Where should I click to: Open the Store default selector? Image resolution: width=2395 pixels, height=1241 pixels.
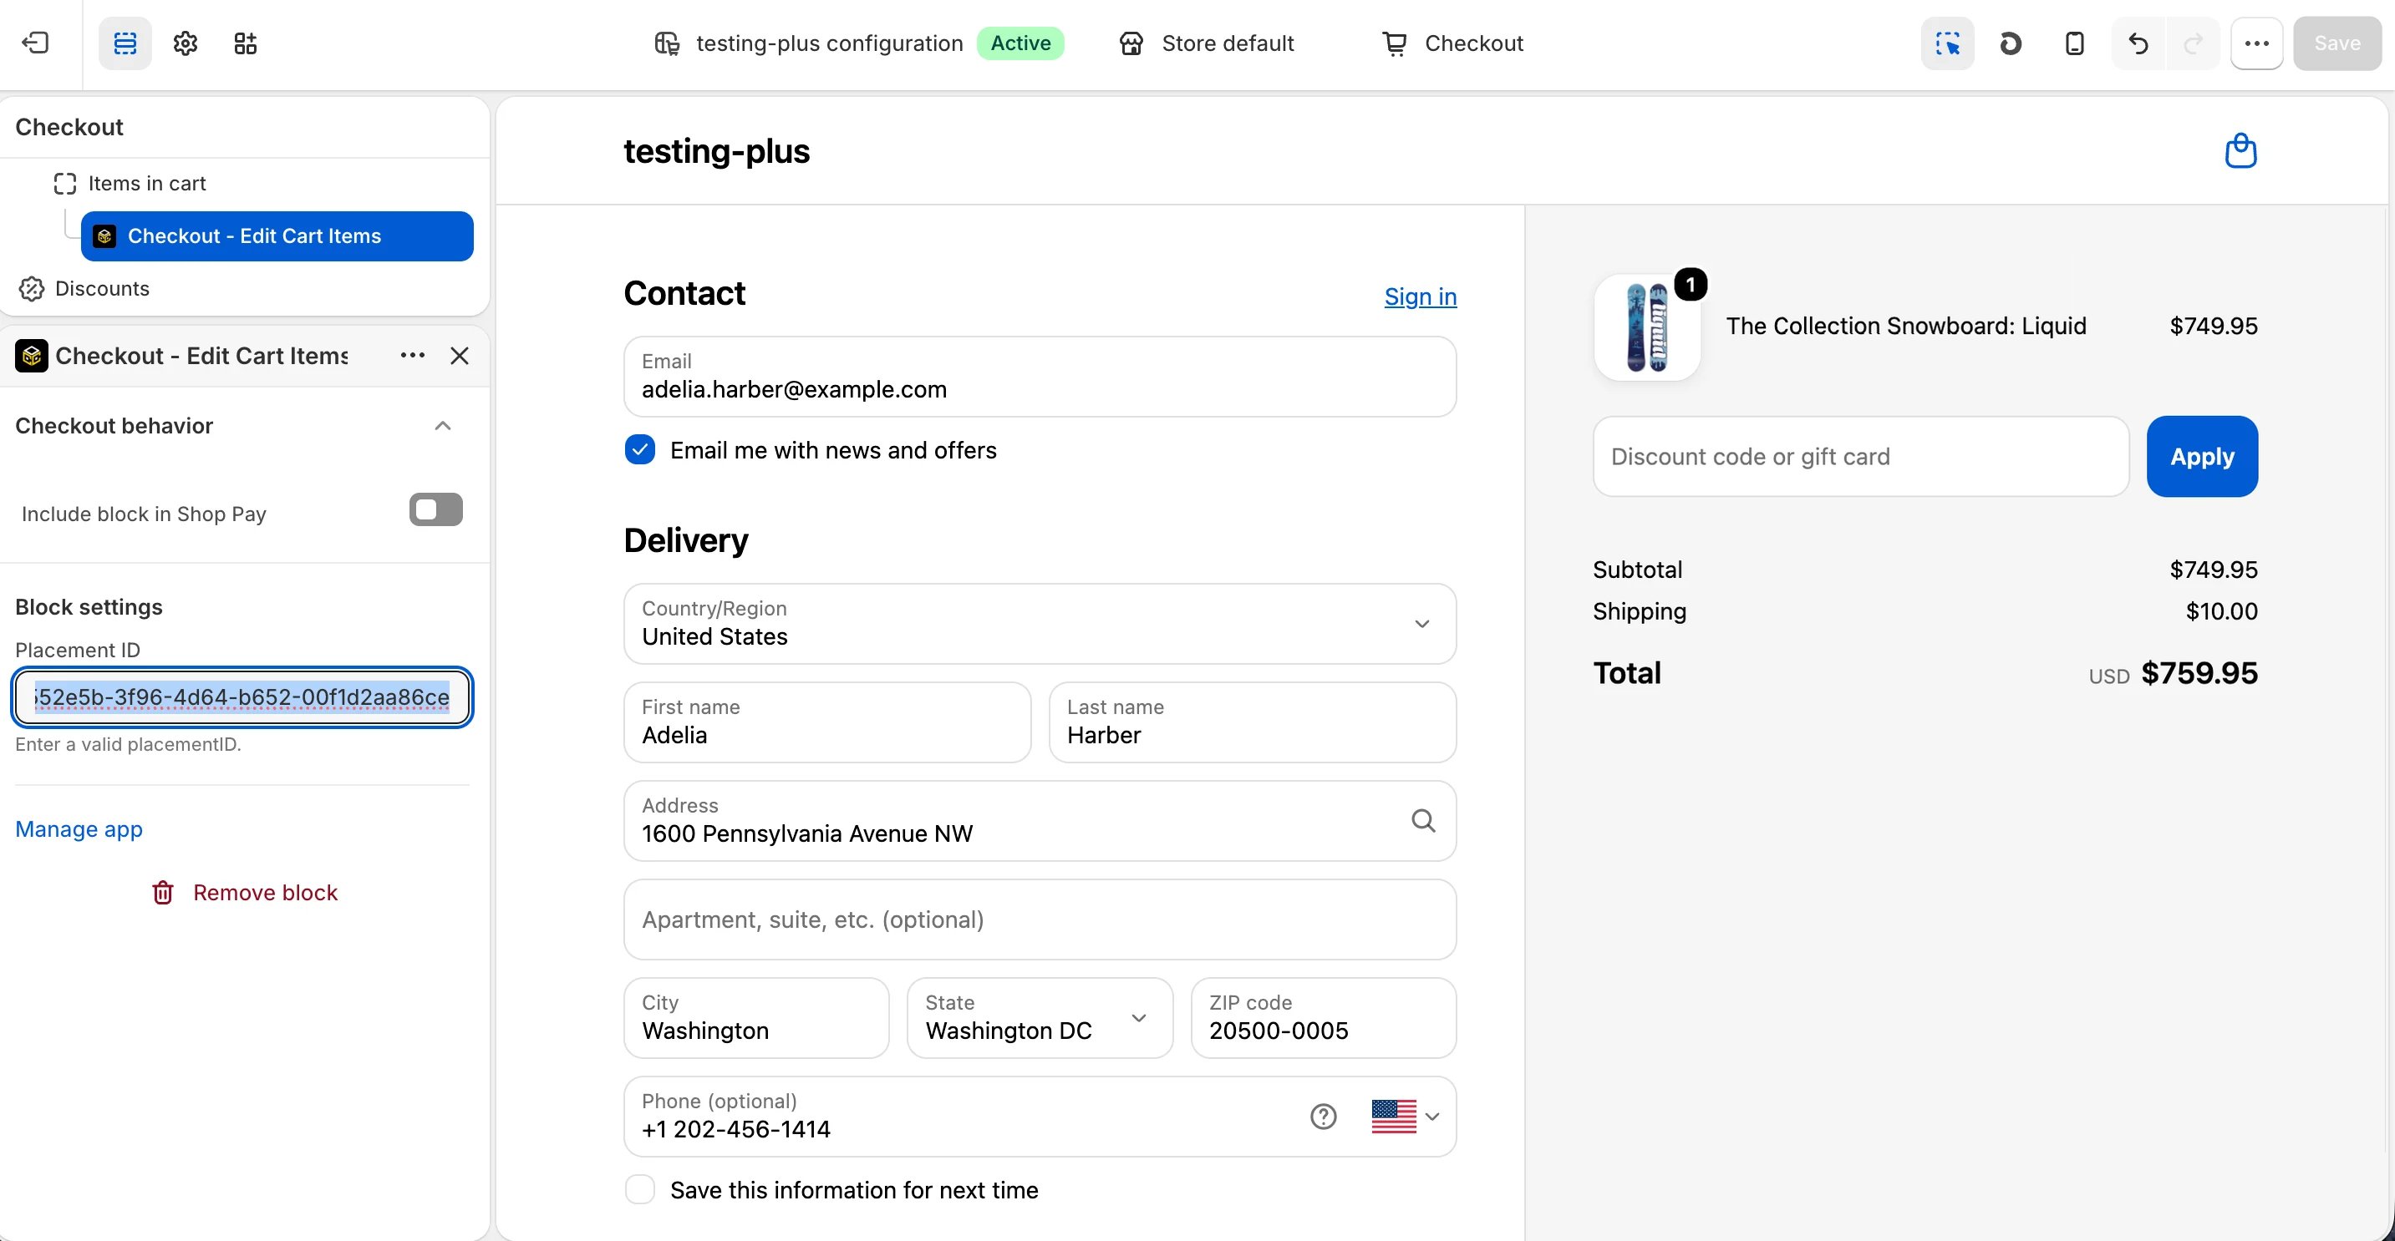pos(1206,43)
